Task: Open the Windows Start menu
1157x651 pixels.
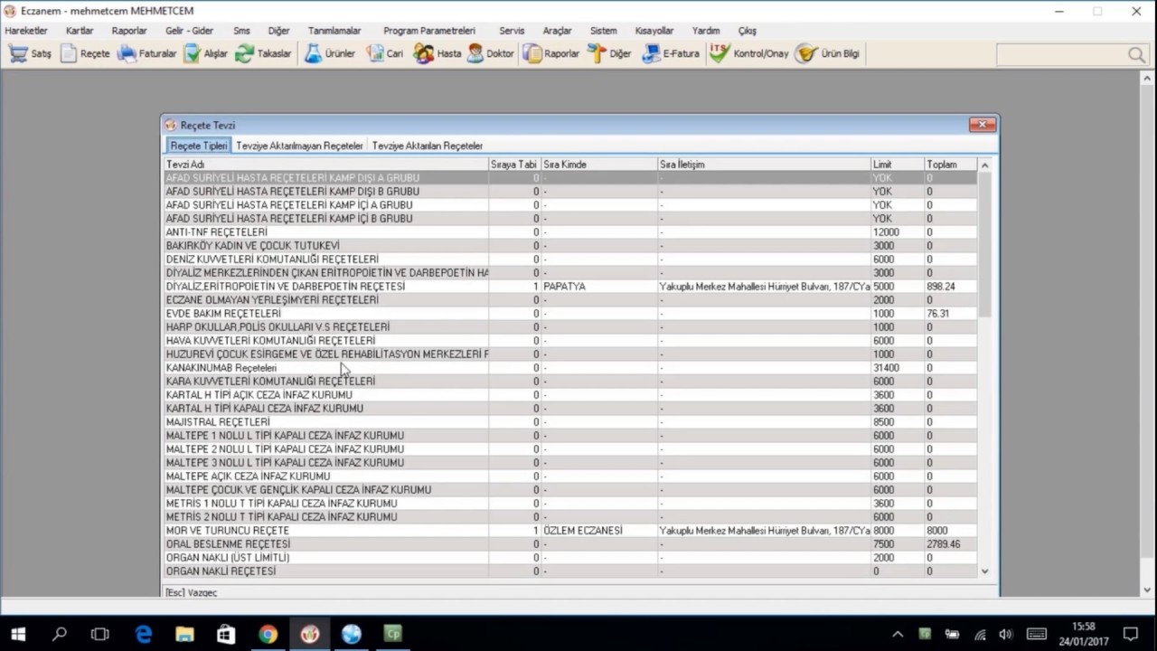Action: 18,634
